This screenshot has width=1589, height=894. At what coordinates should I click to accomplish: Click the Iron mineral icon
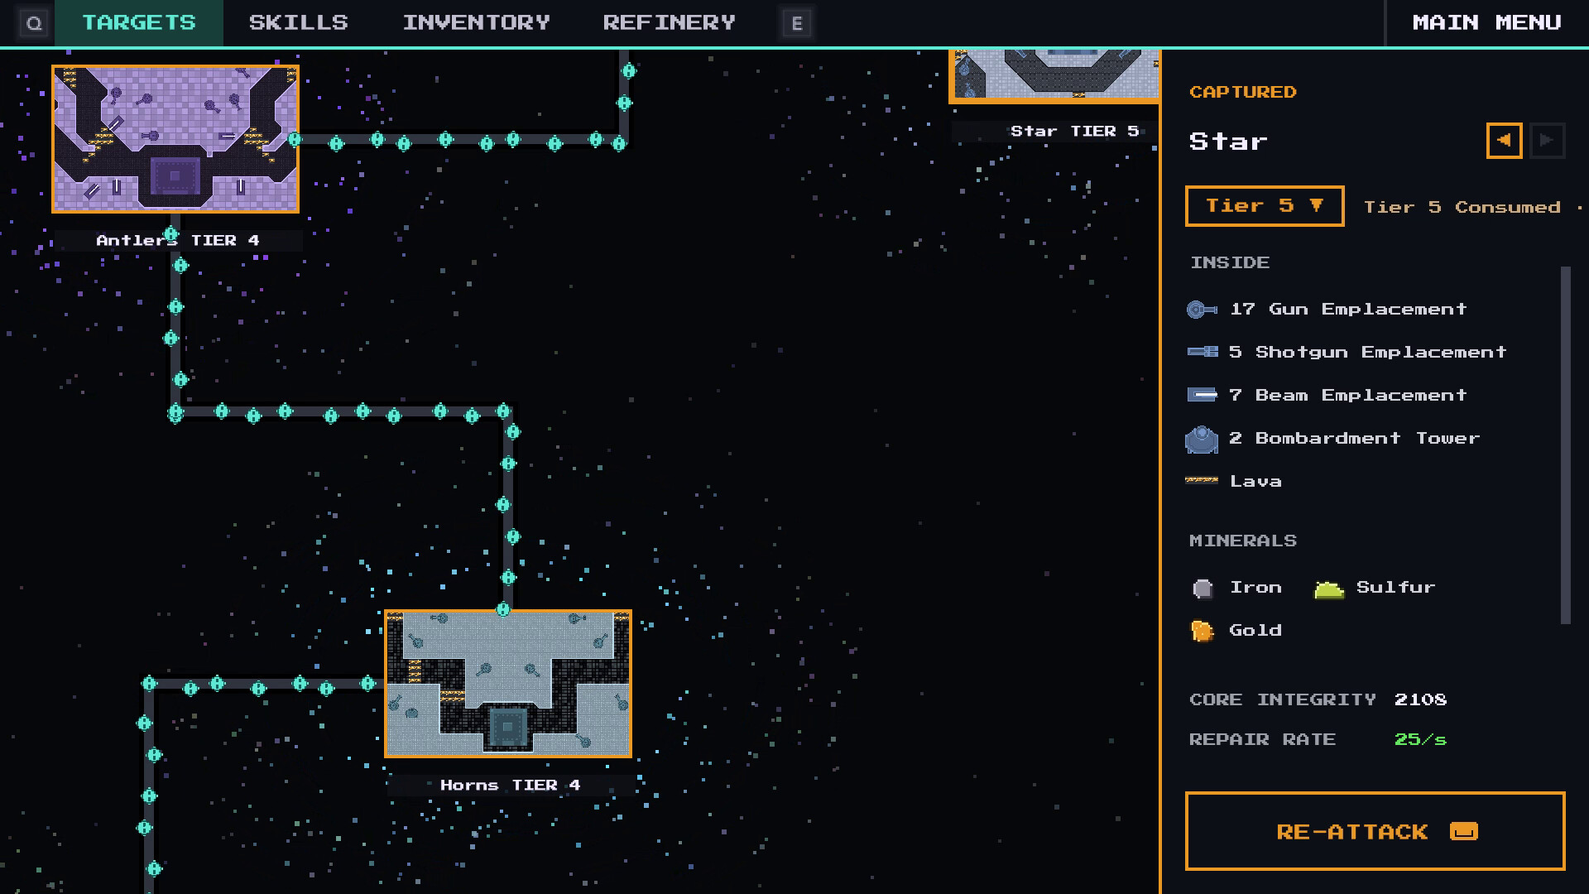click(x=1203, y=588)
